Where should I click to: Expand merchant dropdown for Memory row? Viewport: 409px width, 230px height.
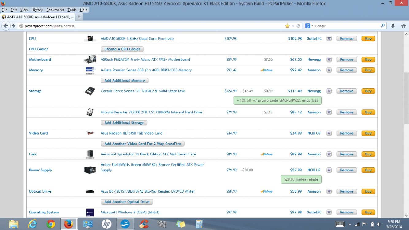pos(329,70)
